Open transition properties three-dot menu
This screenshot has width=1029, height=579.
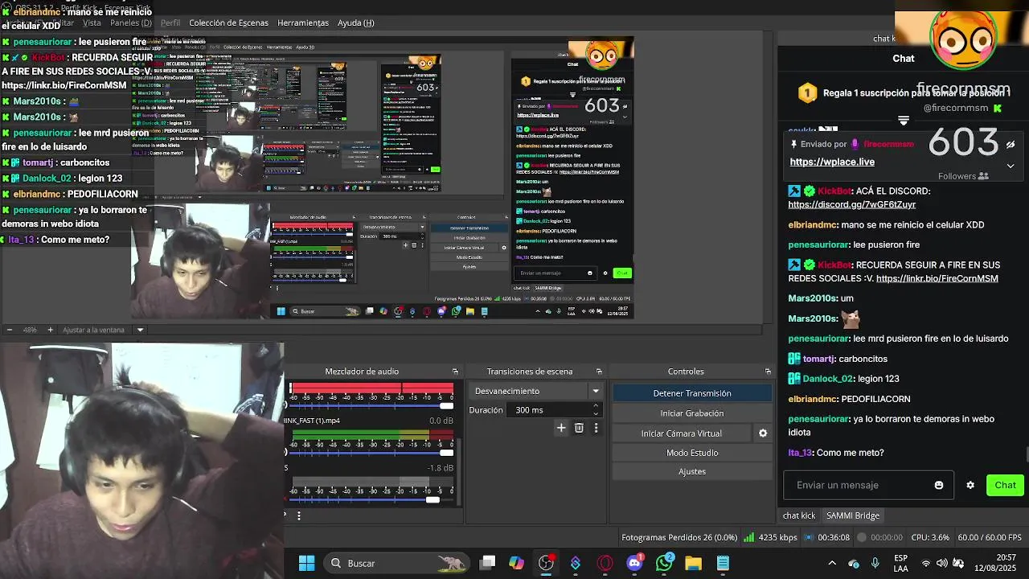(596, 428)
